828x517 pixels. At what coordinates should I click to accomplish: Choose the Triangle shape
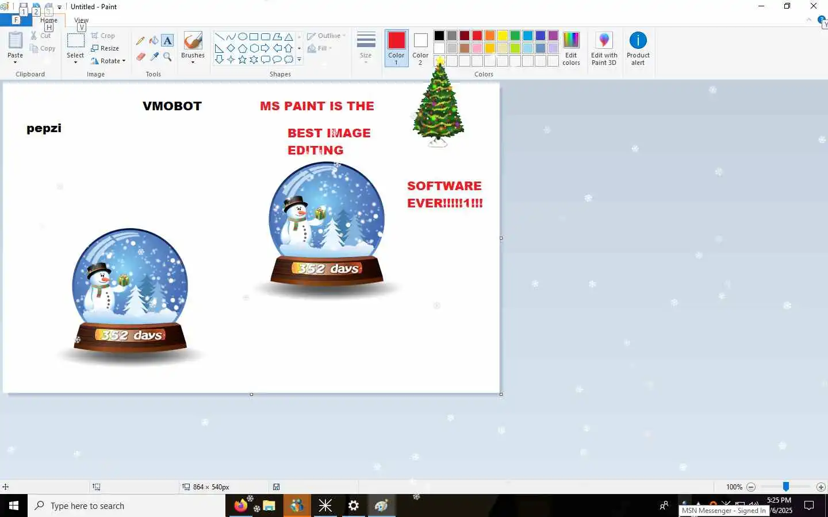coord(289,37)
